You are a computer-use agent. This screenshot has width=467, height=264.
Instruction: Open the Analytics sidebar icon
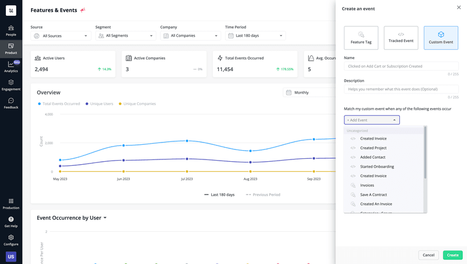(11, 67)
